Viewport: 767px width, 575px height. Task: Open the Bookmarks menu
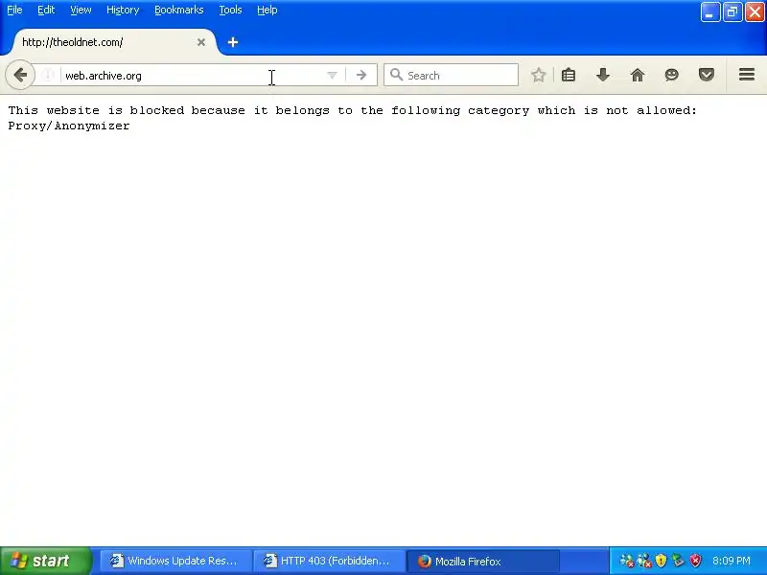point(179,10)
